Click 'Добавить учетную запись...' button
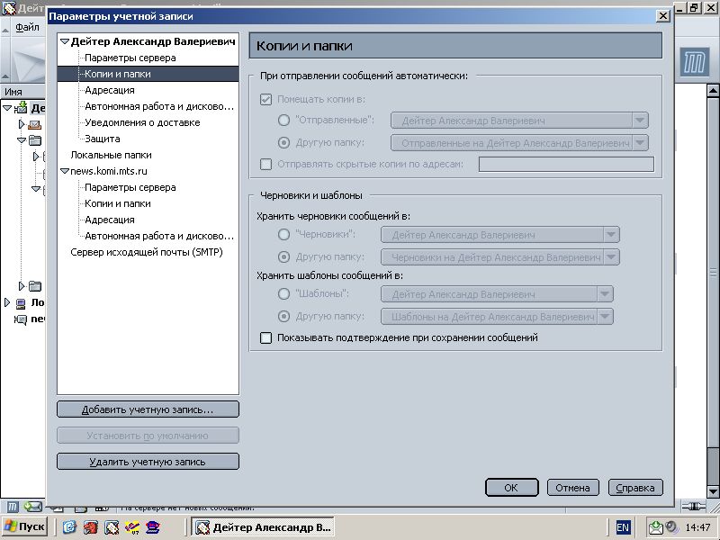This screenshot has width=720, height=540. point(148,409)
